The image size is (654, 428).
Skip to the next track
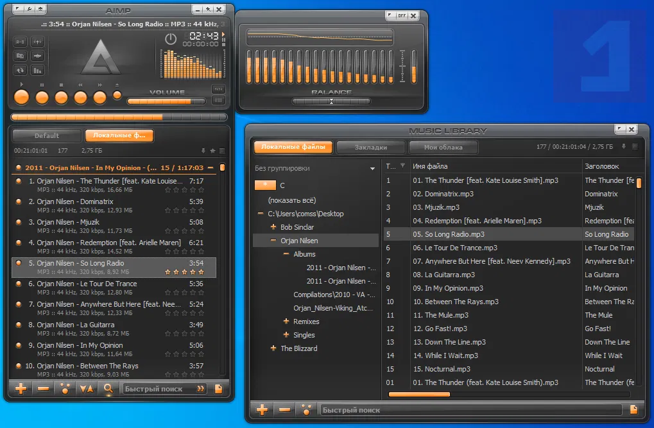pos(99,98)
